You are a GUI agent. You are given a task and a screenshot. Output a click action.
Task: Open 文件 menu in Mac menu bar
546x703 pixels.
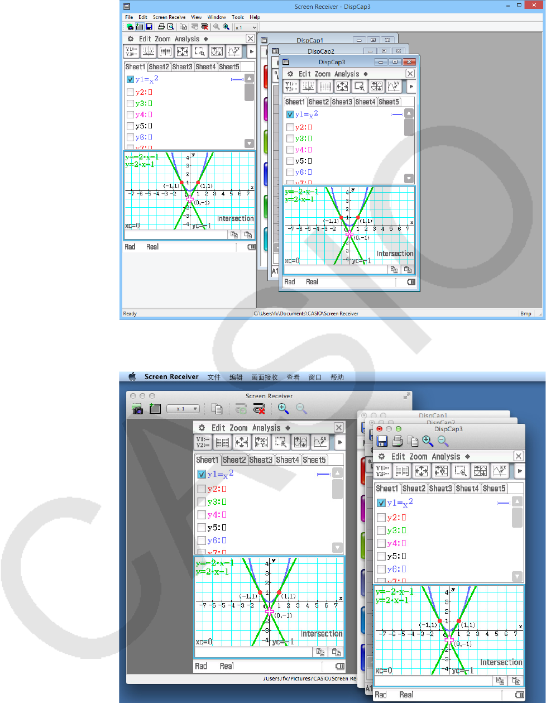pos(214,377)
